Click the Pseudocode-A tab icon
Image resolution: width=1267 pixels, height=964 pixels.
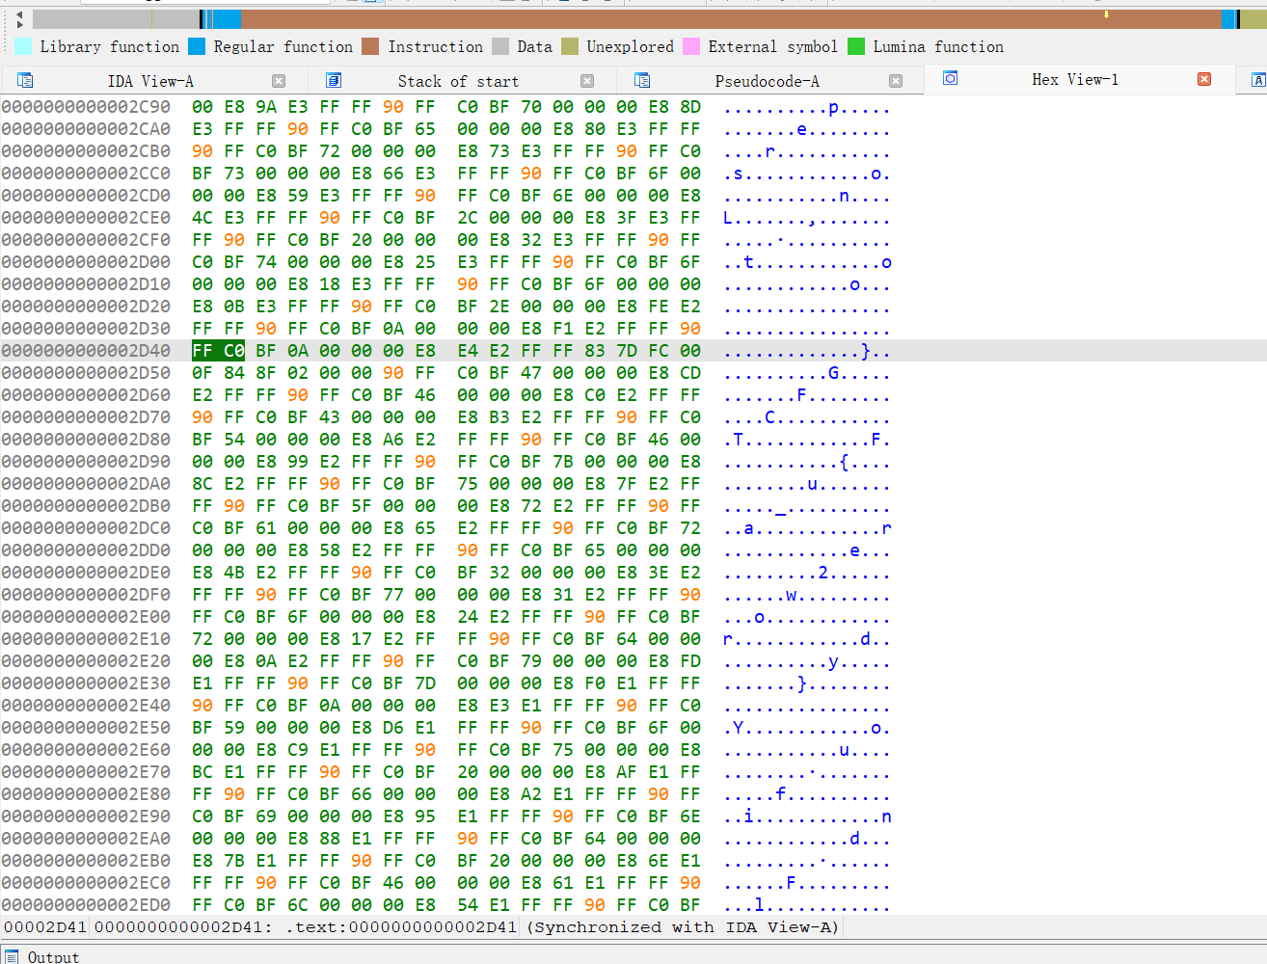[x=642, y=80]
